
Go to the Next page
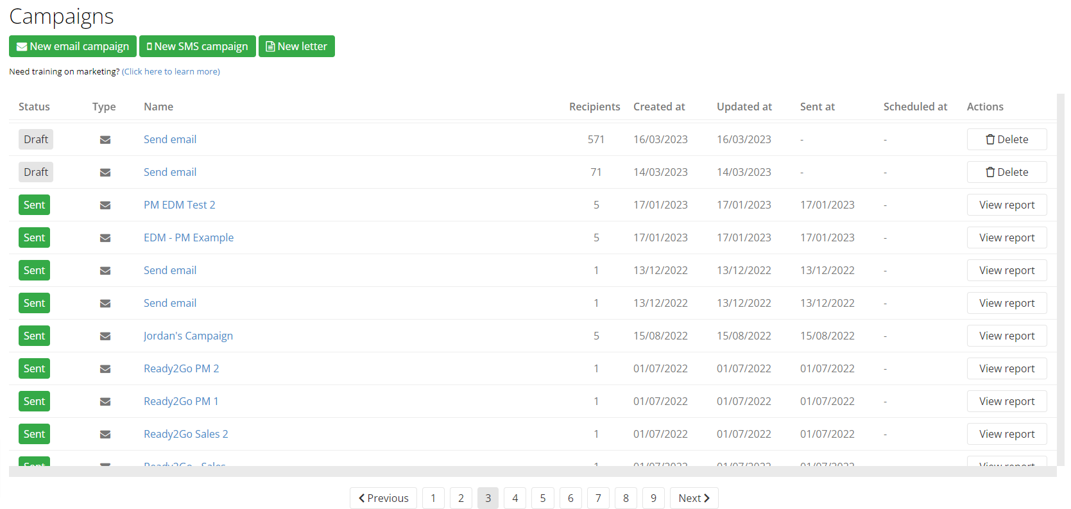pyautogui.click(x=694, y=498)
